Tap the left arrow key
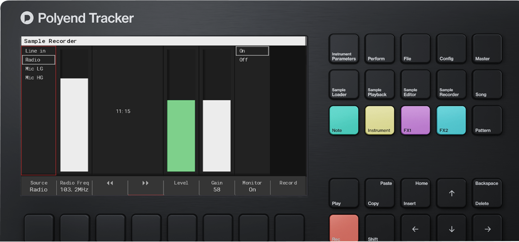This screenshot has height=242, width=519. pyautogui.click(x=415, y=228)
